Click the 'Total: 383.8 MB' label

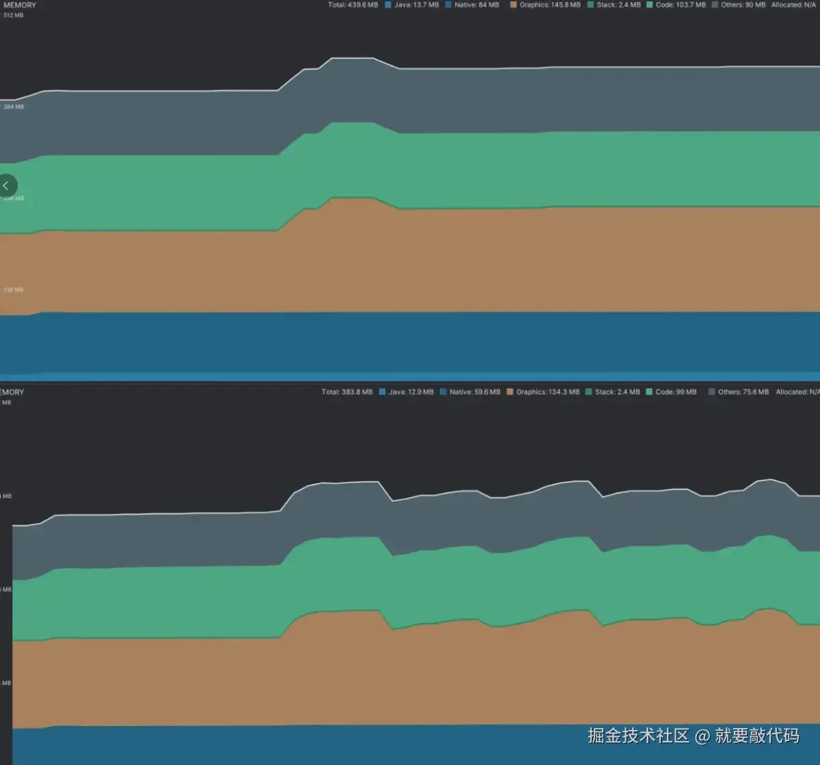tap(347, 392)
